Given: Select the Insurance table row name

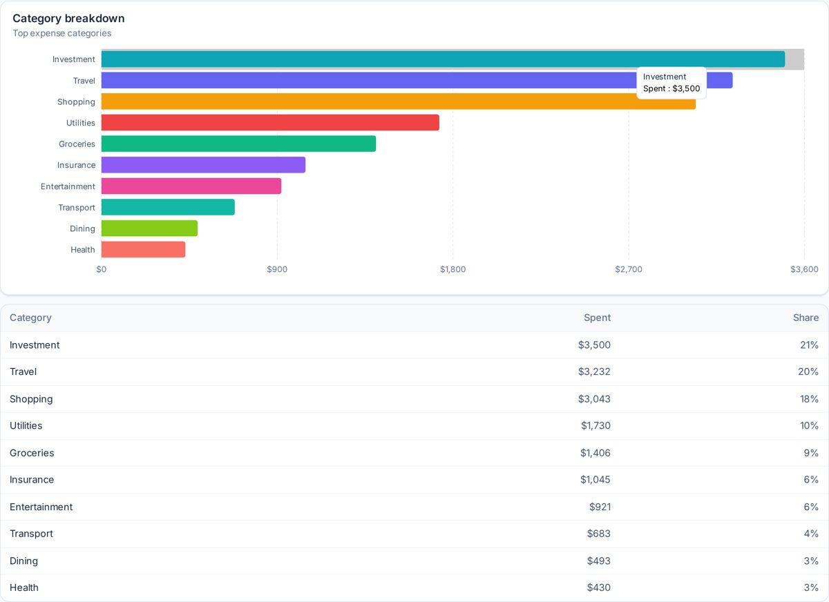Looking at the screenshot, I should (32, 480).
